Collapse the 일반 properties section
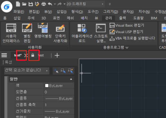Viewport: 166px width, 118px height. click(71, 79)
